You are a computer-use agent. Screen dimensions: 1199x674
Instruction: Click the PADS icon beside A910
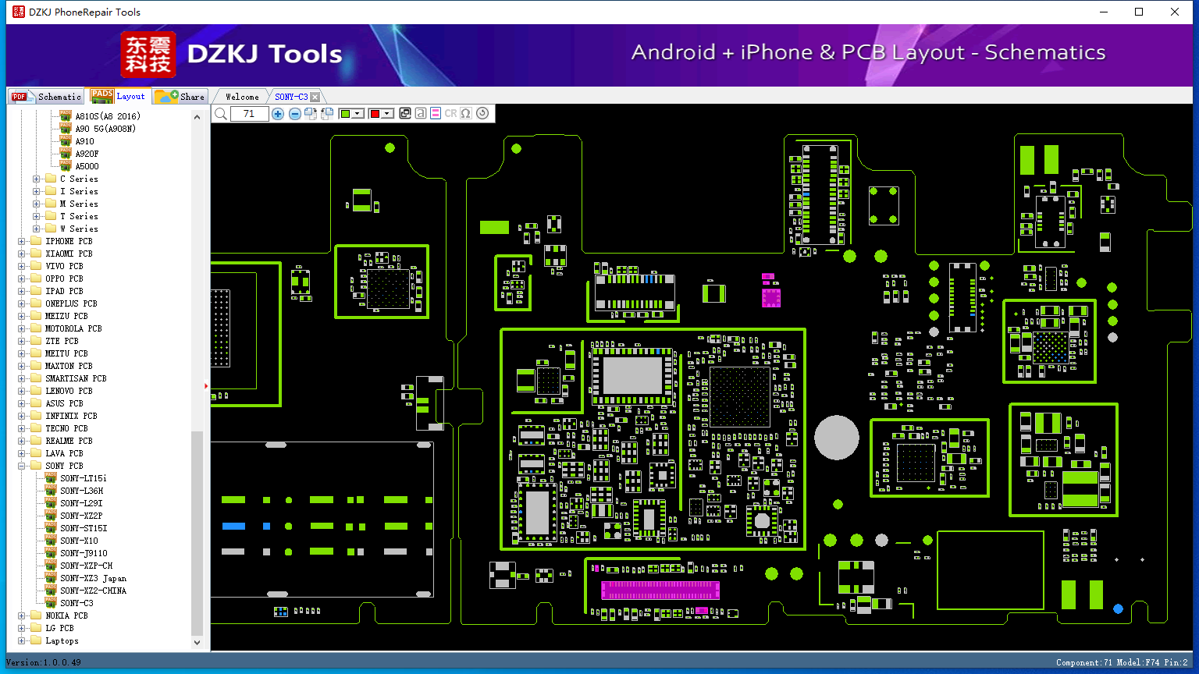[x=66, y=140]
